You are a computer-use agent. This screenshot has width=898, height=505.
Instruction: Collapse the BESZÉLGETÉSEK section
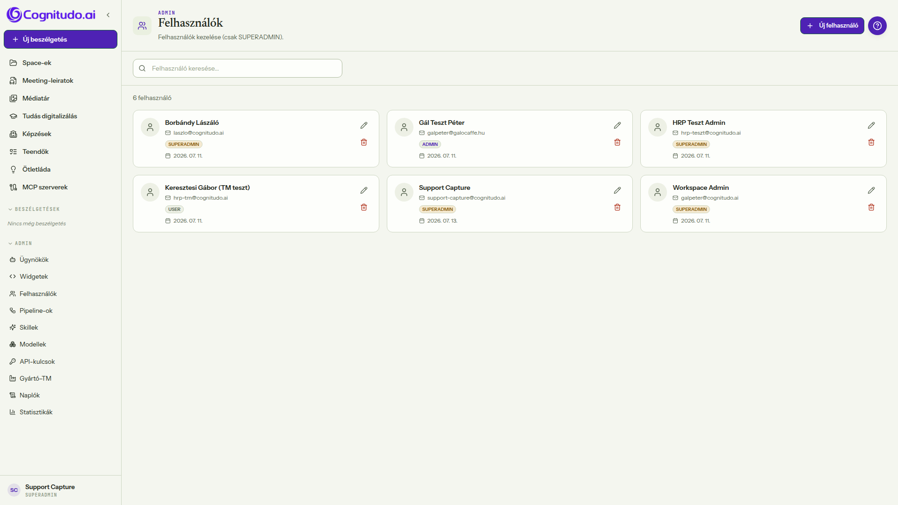[x=34, y=209]
